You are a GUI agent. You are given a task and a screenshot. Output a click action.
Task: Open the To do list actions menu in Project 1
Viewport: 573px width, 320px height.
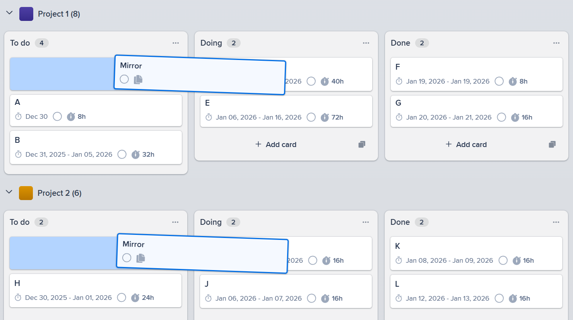click(x=175, y=43)
